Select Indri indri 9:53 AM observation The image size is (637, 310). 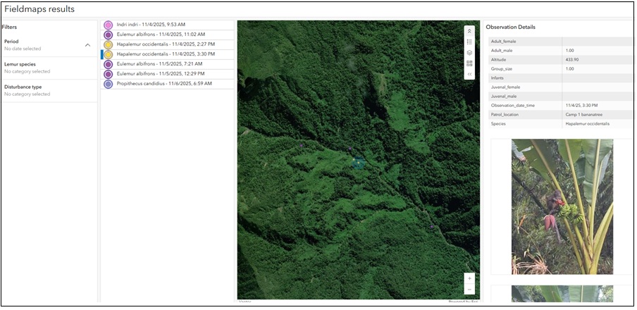tap(151, 25)
